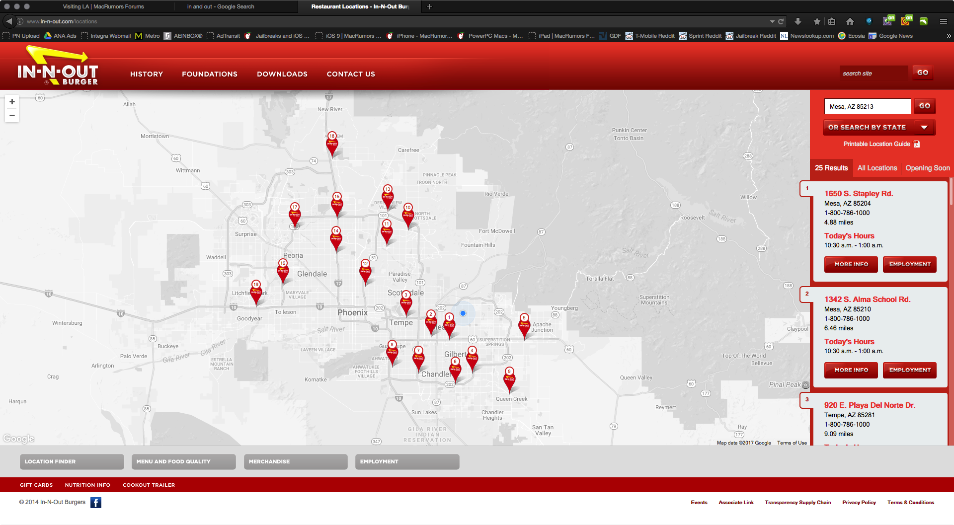The image size is (954, 525).
Task: Open the browser downloads arrow icon
Action: click(x=798, y=21)
